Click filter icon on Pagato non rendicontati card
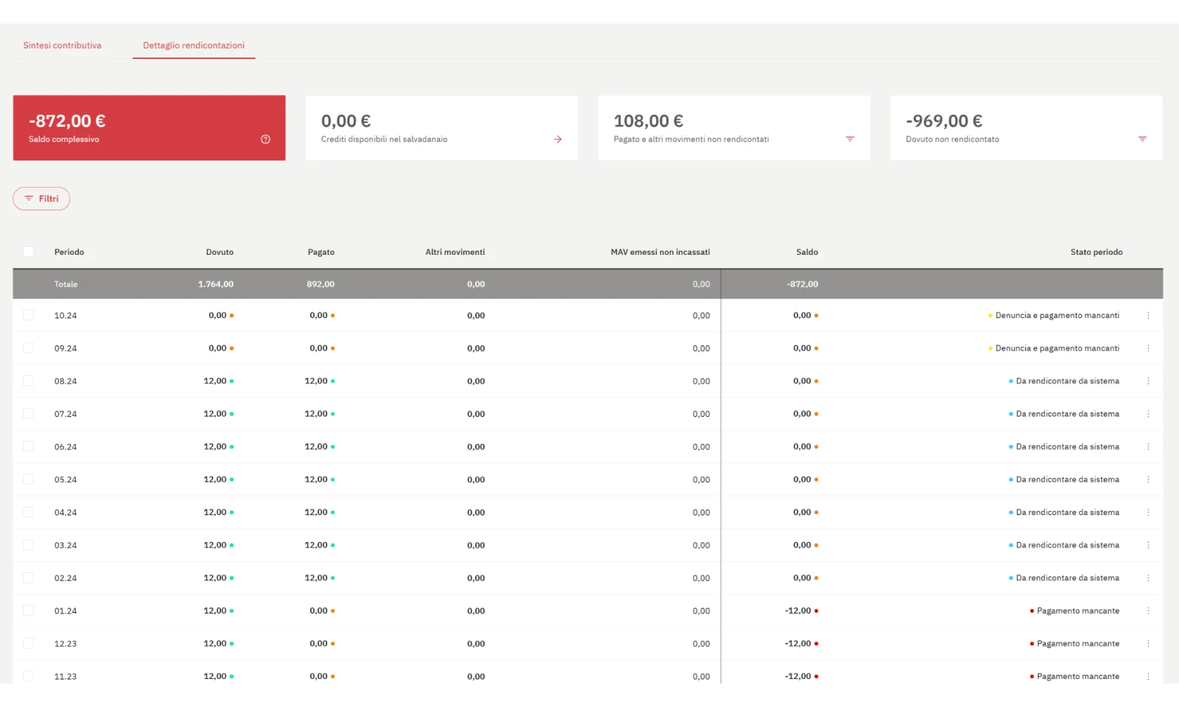Viewport: 1179px width, 707px height. point(850,139)
